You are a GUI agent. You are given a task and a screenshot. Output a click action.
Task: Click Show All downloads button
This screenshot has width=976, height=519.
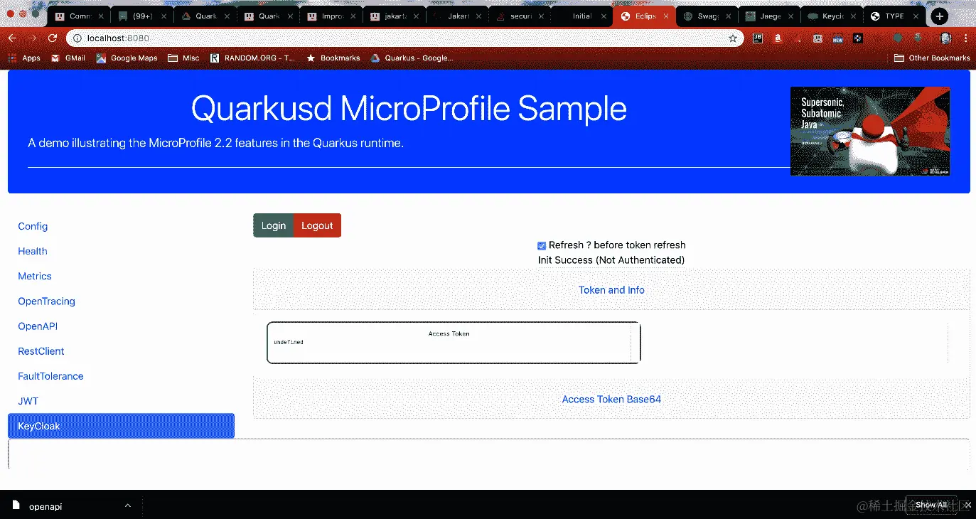(931, 505)
